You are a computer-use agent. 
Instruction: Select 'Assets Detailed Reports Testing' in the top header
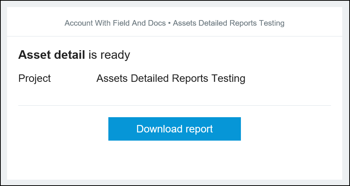[x=229, y=23]
